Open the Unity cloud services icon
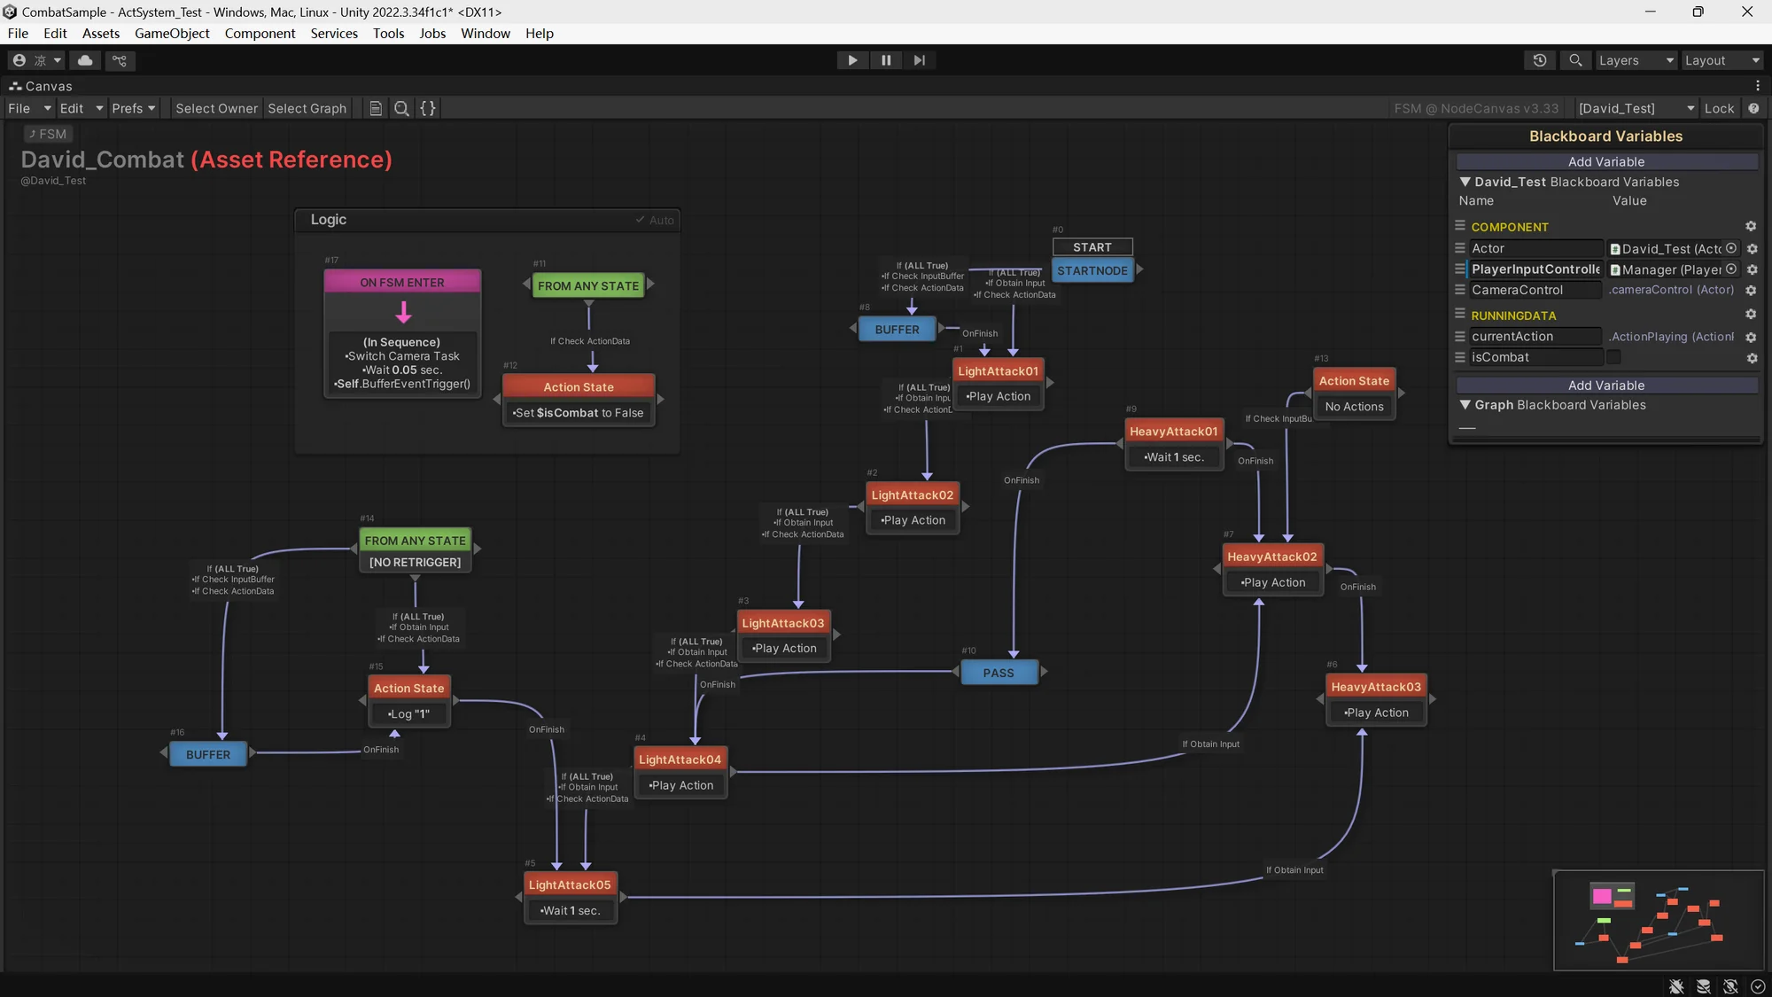This screenshot has height=997, width=1772. [x=85, y=60]
